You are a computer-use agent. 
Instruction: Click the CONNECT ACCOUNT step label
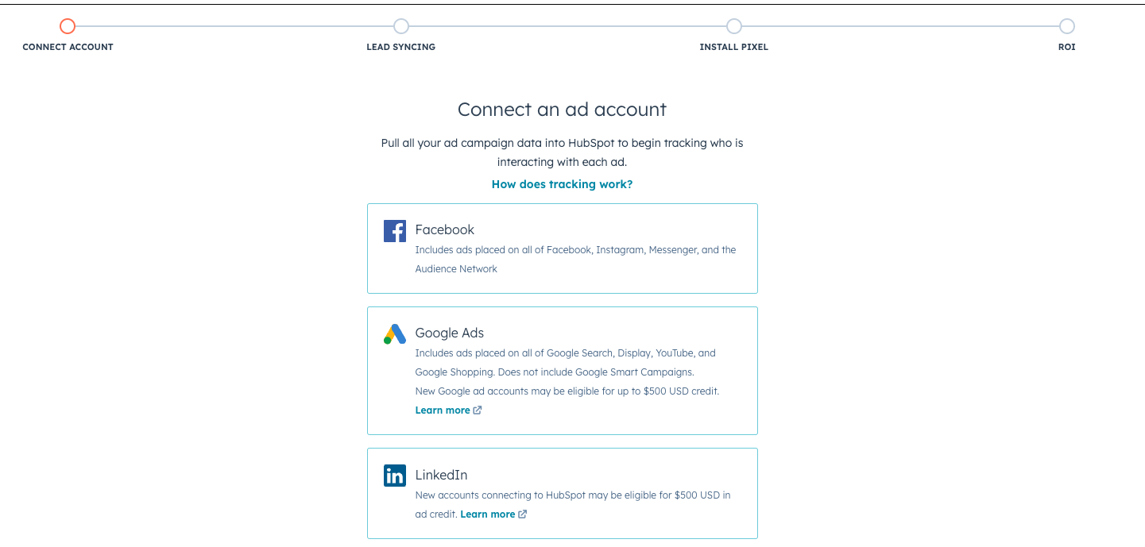[68, 47]
